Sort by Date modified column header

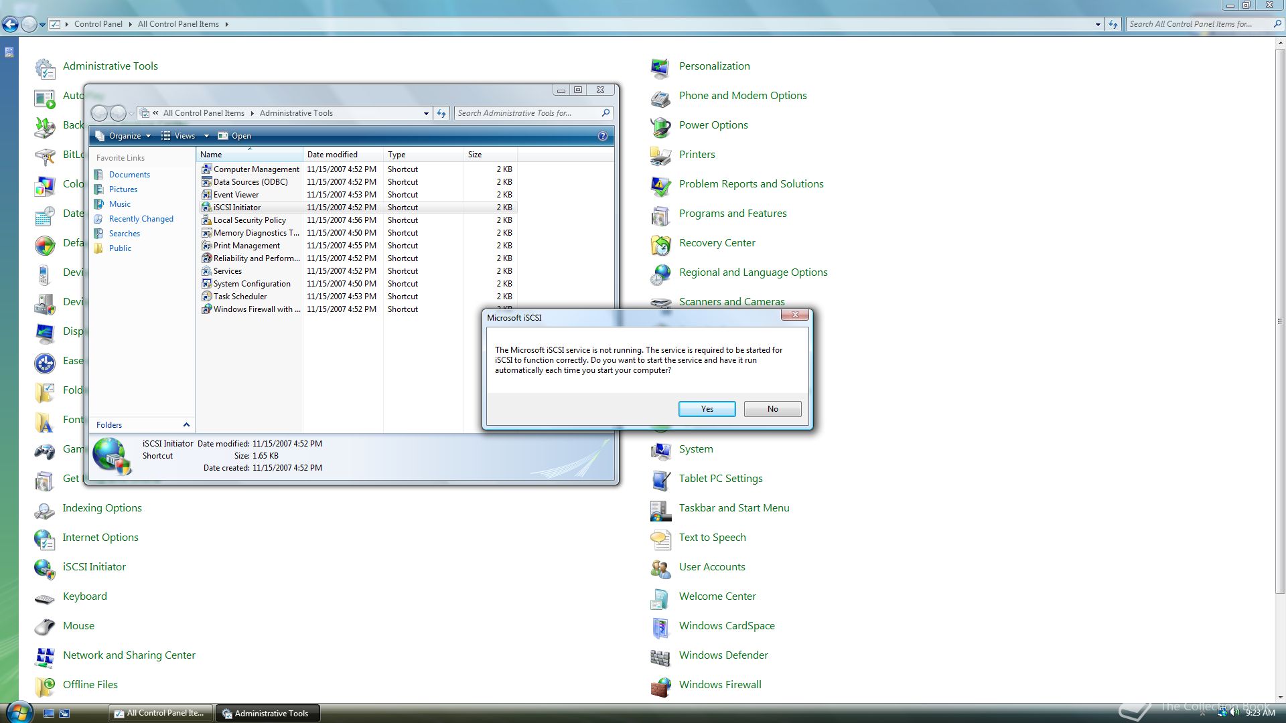click(x=343, y=155)
